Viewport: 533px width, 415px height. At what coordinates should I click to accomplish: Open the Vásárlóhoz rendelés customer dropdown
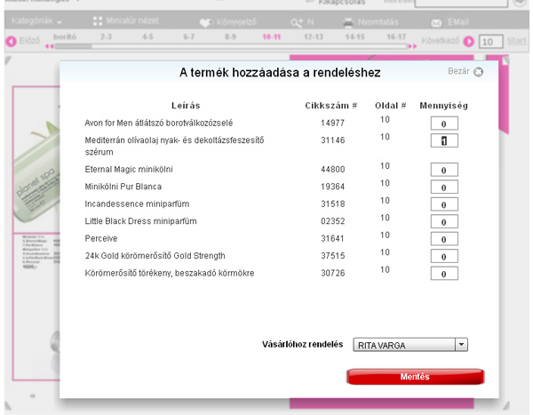(x=410, y=345)
